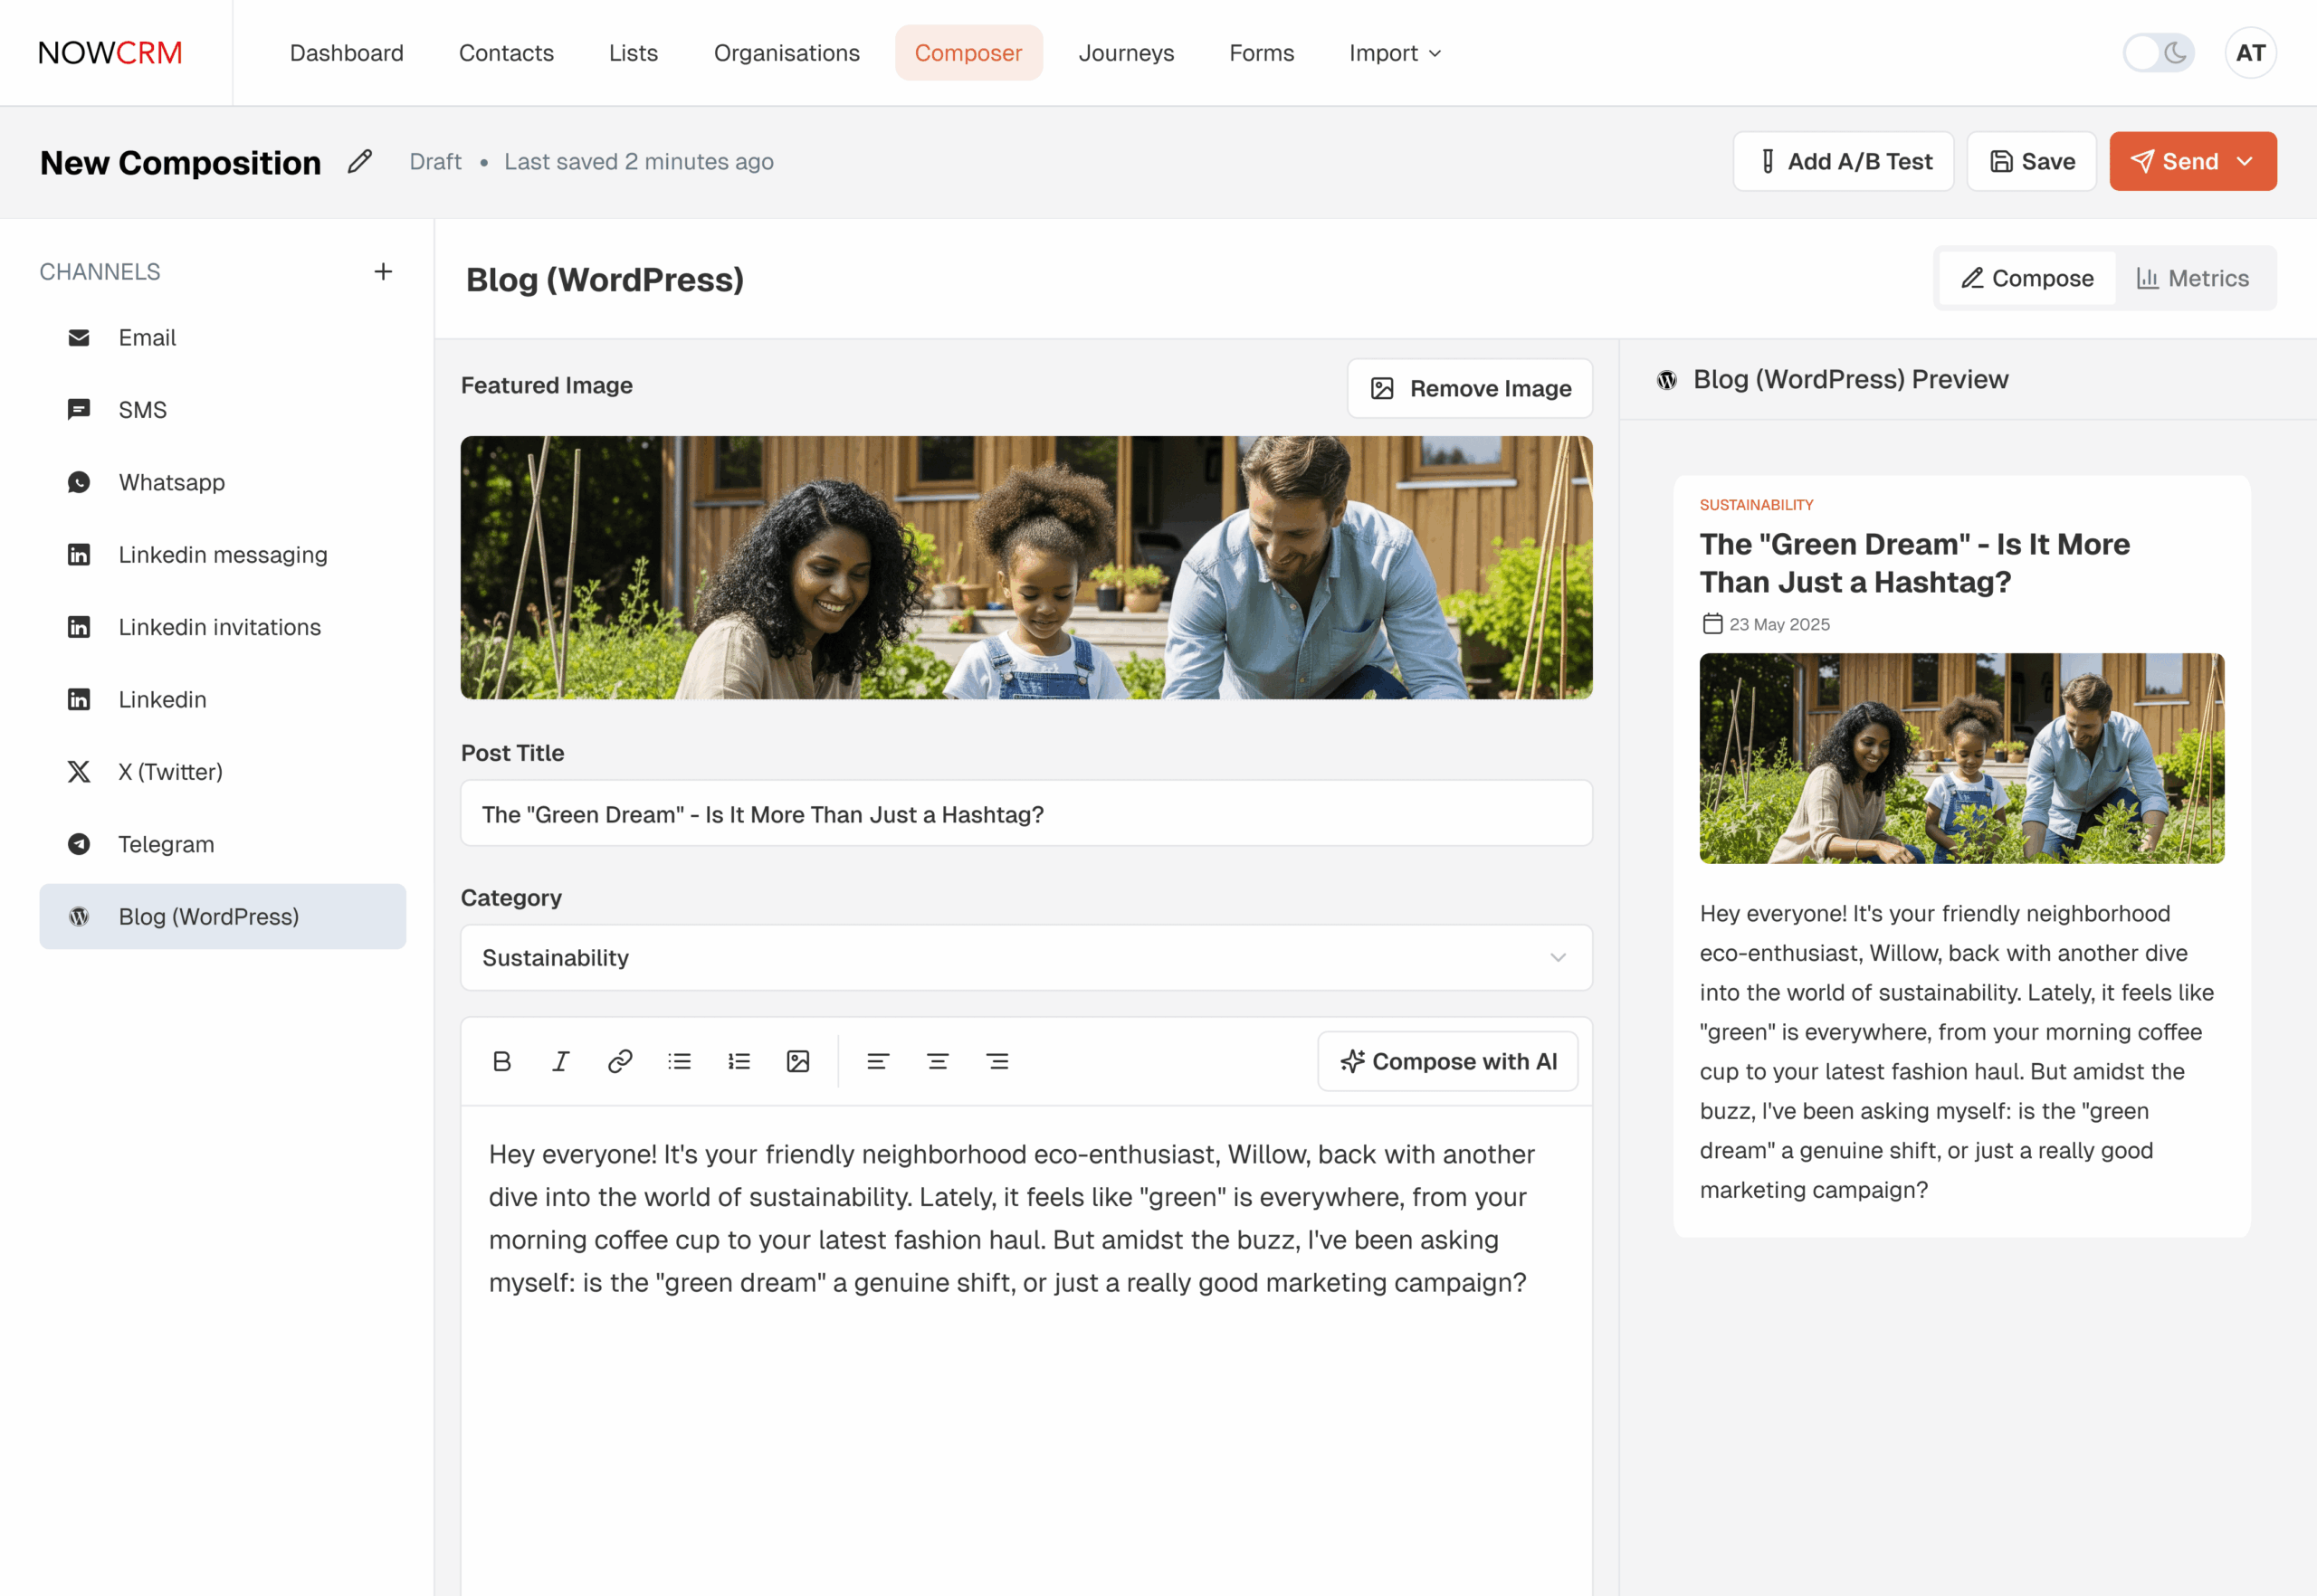Open the Lists page
Screen dimensions: 2317x1596
pyautogui.click(x=634, y=53)
